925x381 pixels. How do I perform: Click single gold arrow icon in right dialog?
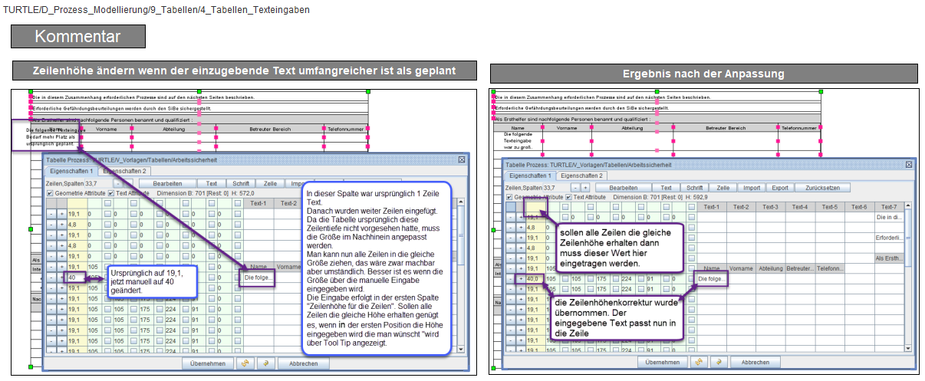tap(719, 362)
